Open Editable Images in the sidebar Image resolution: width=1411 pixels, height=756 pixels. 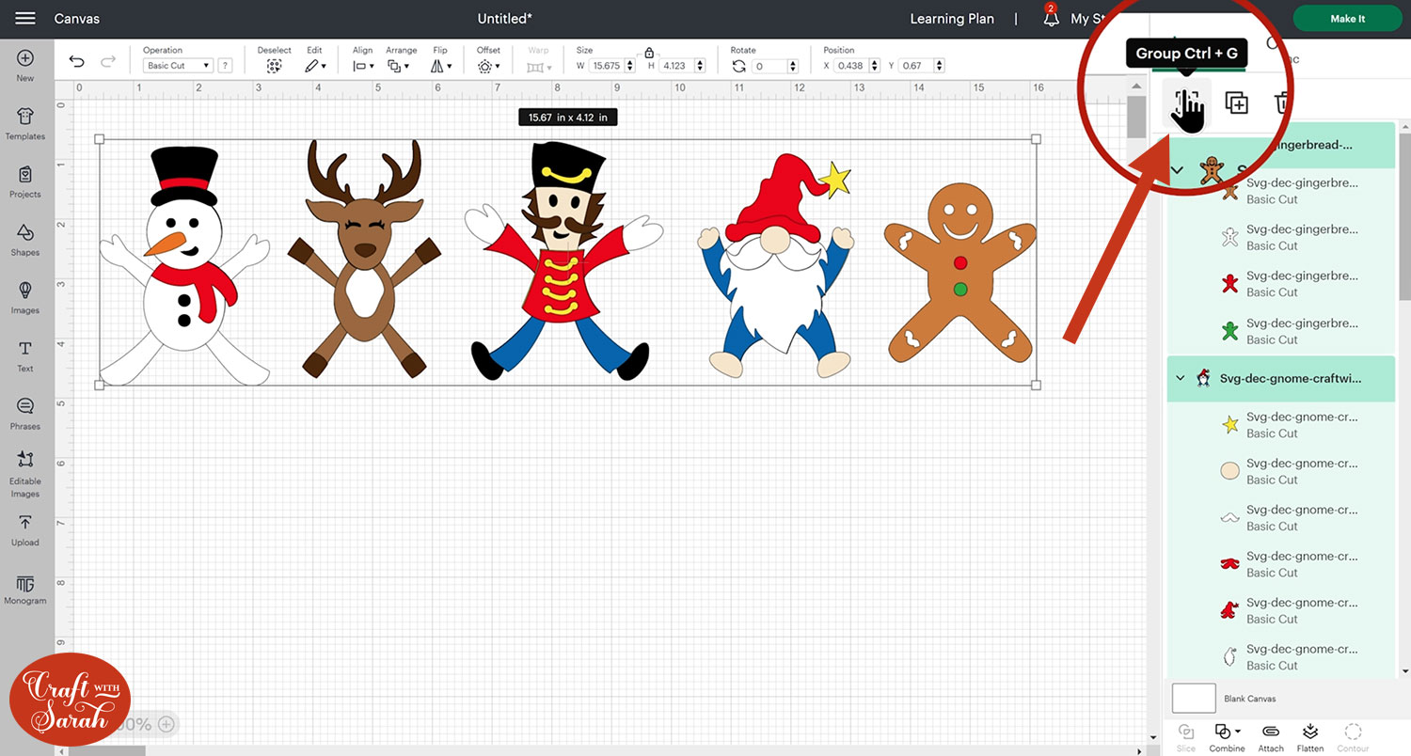point(25,474)
